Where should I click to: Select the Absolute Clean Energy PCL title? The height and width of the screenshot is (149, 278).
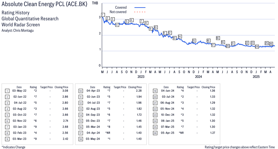[44, 4]
